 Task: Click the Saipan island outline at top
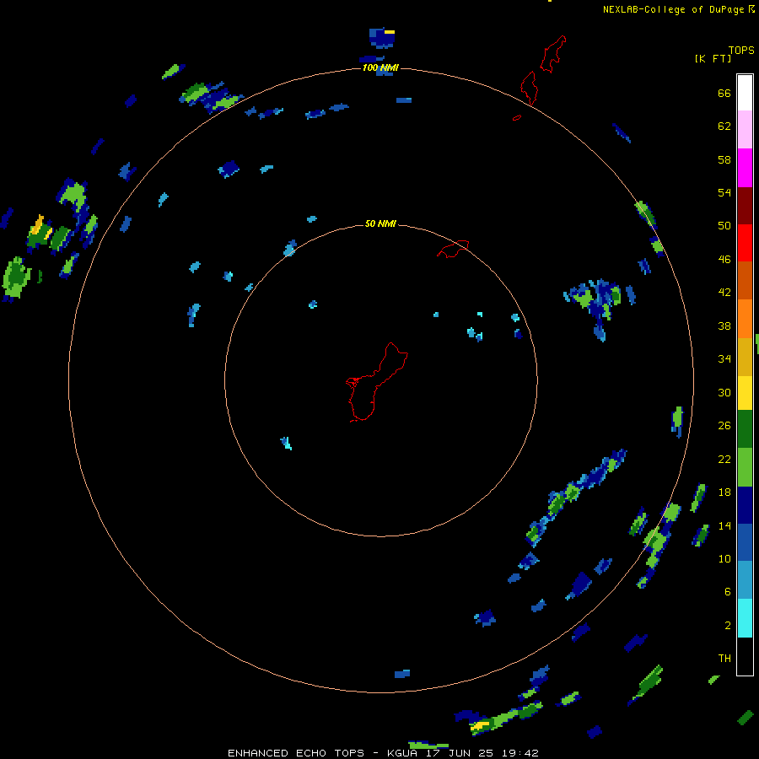[553, 54]
